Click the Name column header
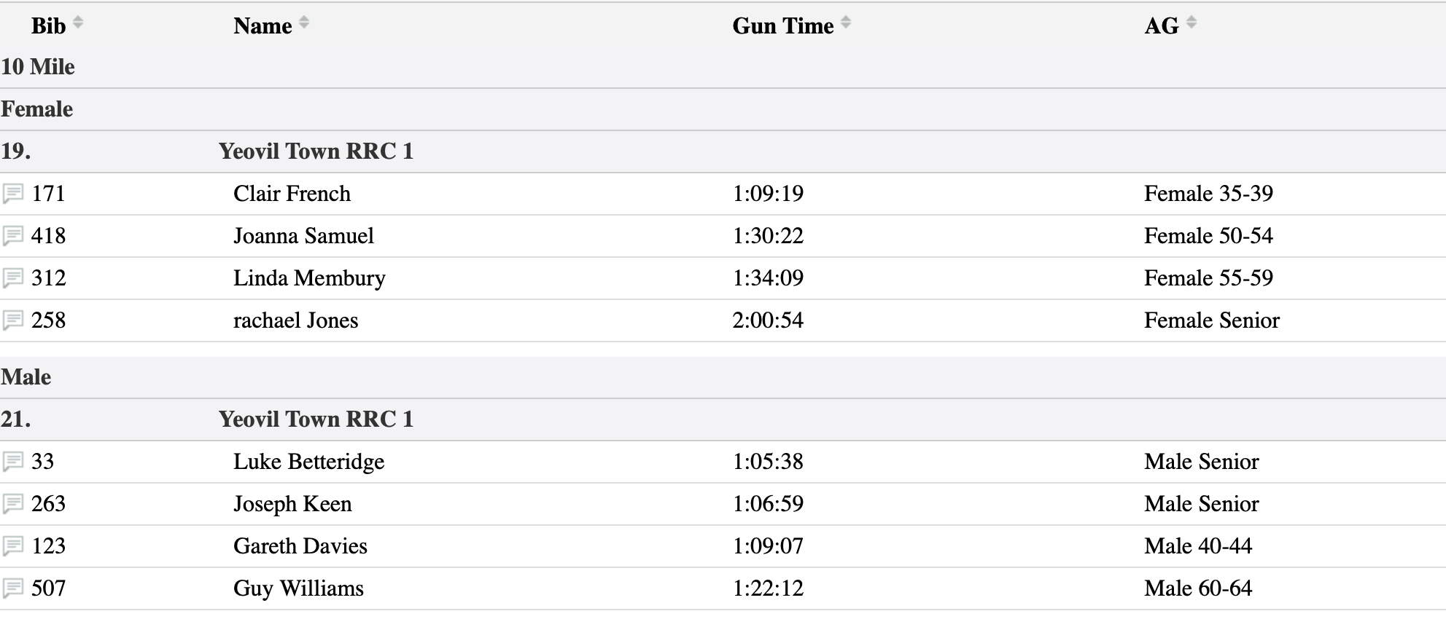1446x619 pixels. (263, 26)
